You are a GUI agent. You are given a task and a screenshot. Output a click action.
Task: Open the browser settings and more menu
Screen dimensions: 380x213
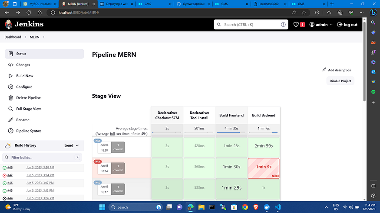[362, 13]
